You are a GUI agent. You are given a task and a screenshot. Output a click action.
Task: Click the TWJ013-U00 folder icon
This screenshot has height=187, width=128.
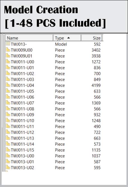pyautogui.click(x=8, y=155)
